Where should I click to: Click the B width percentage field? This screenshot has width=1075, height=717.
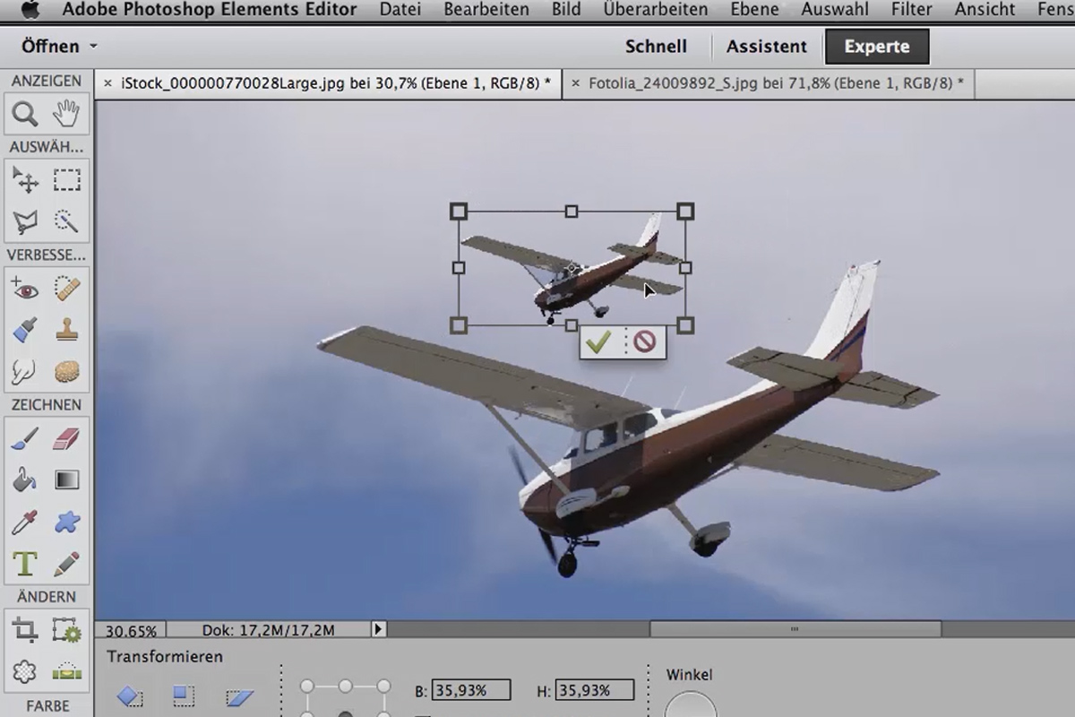pyautogui.click(x=471, y=690)
